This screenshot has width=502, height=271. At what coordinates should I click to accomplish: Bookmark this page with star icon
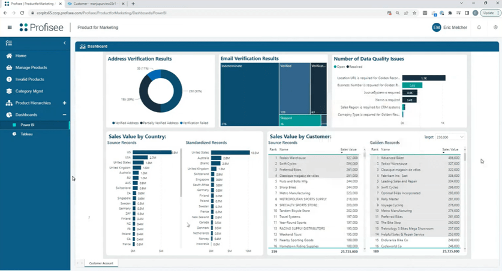pyautogui.click(x=414, y=13)
